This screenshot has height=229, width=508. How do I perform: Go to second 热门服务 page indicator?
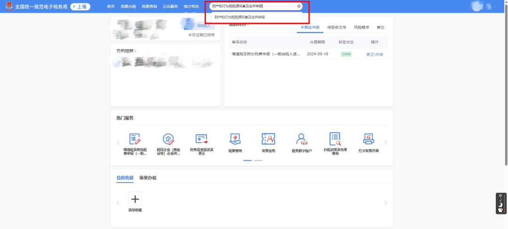pos(258,160)
